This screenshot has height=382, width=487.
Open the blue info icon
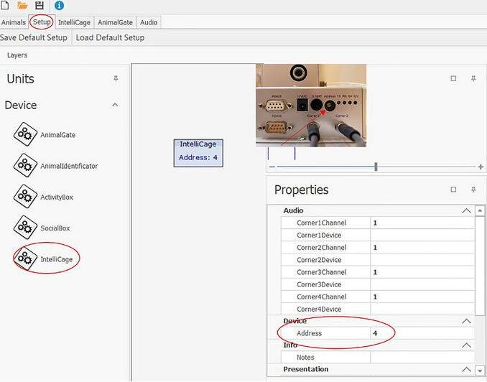59,5
